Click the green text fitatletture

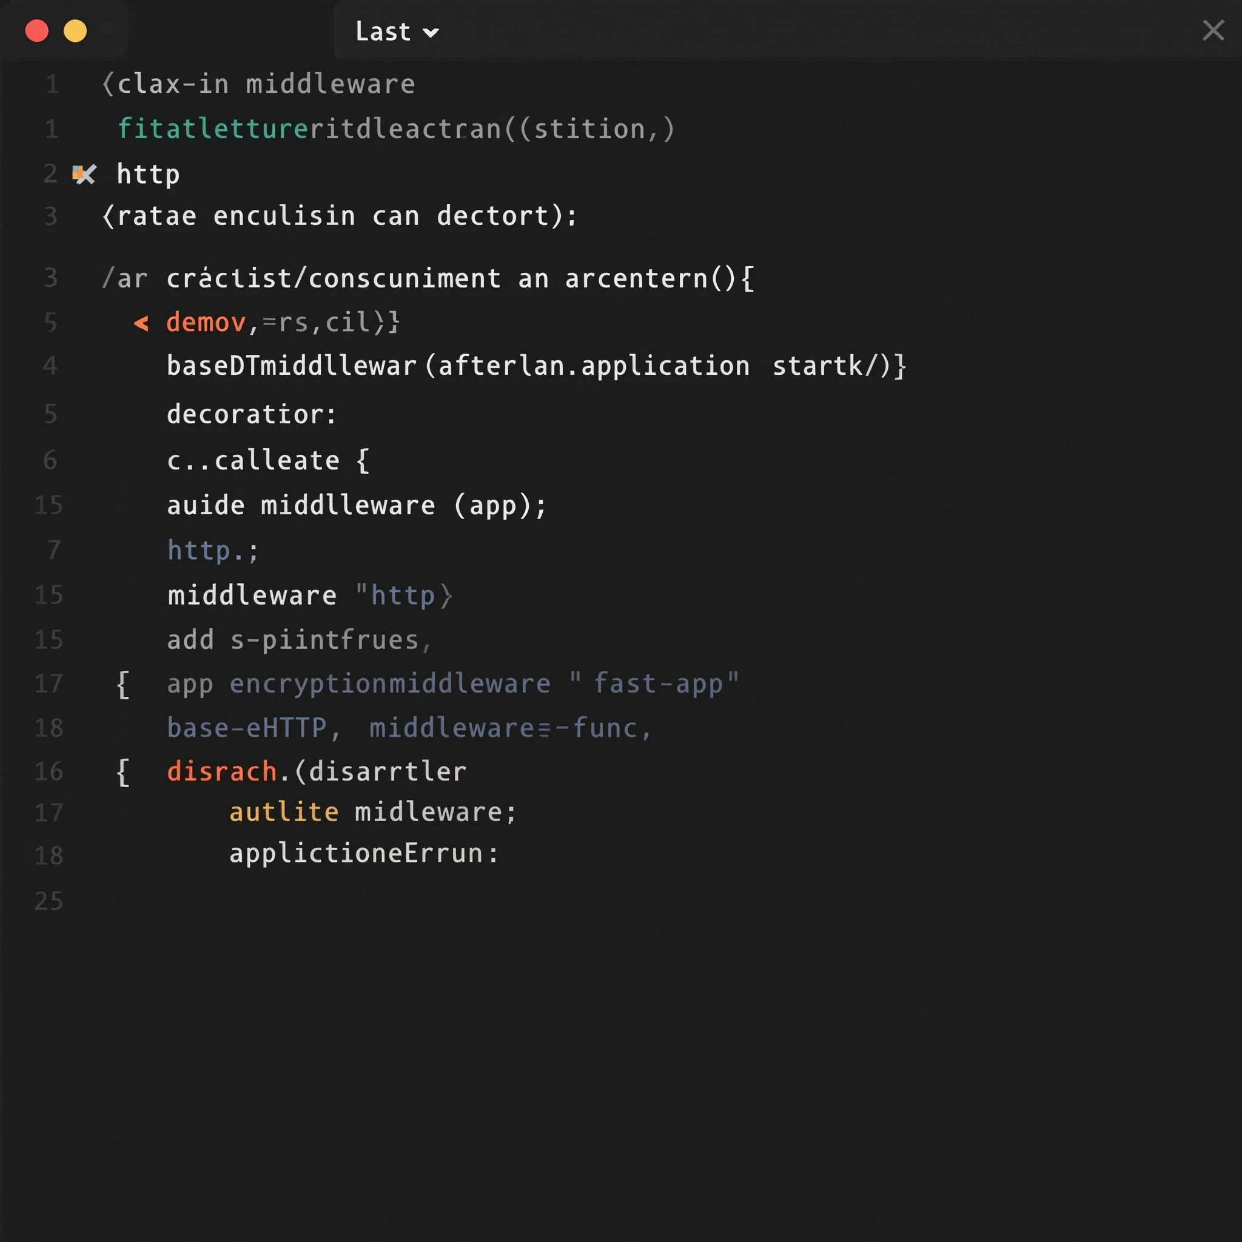click(213, 129)
